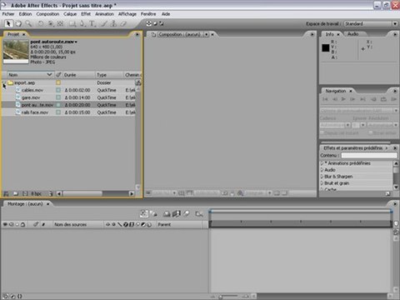Click pont autoroute.mov preview thumbnail

point(16,52)
